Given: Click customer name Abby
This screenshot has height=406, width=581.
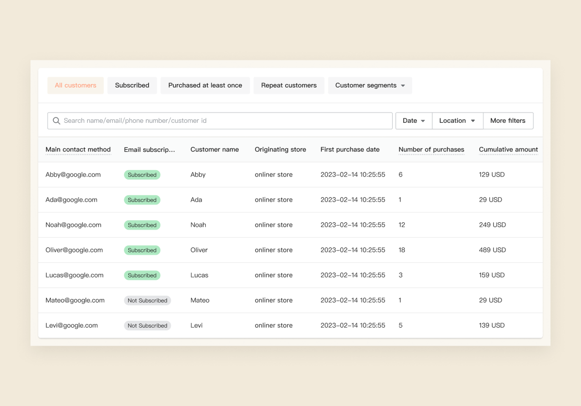Looking at the screenshot, I should (x=198, y=175).
